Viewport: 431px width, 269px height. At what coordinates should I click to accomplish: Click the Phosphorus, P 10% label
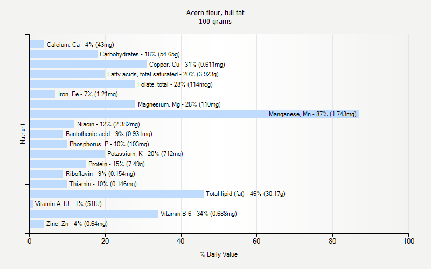click(x=109, y=144)
